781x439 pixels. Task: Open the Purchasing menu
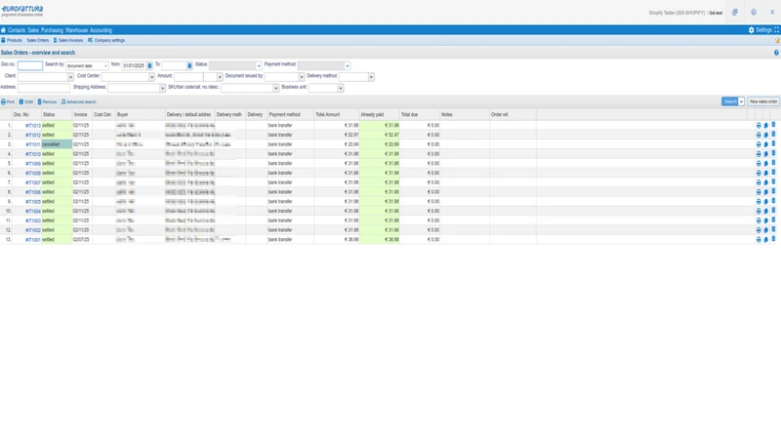[52, 30]
